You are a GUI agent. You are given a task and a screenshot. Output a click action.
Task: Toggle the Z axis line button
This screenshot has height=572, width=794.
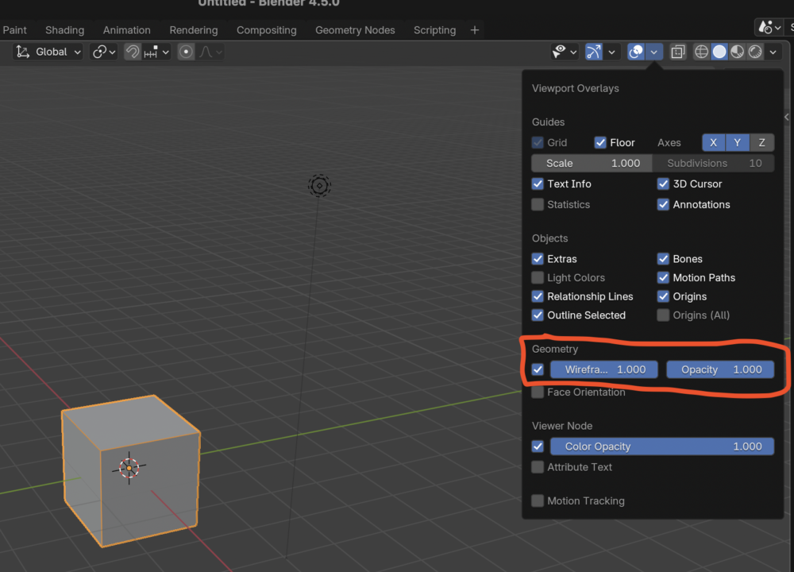point(761,143)
